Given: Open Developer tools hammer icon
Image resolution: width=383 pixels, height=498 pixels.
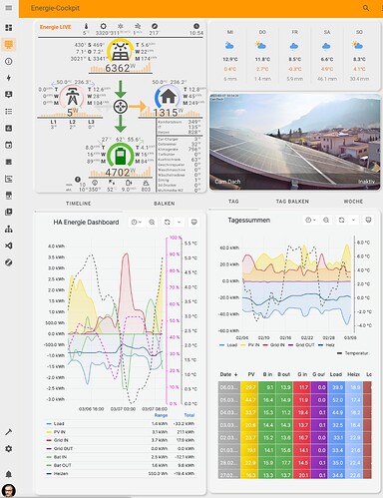Looking at the screenshot, I should coord(9,432).
